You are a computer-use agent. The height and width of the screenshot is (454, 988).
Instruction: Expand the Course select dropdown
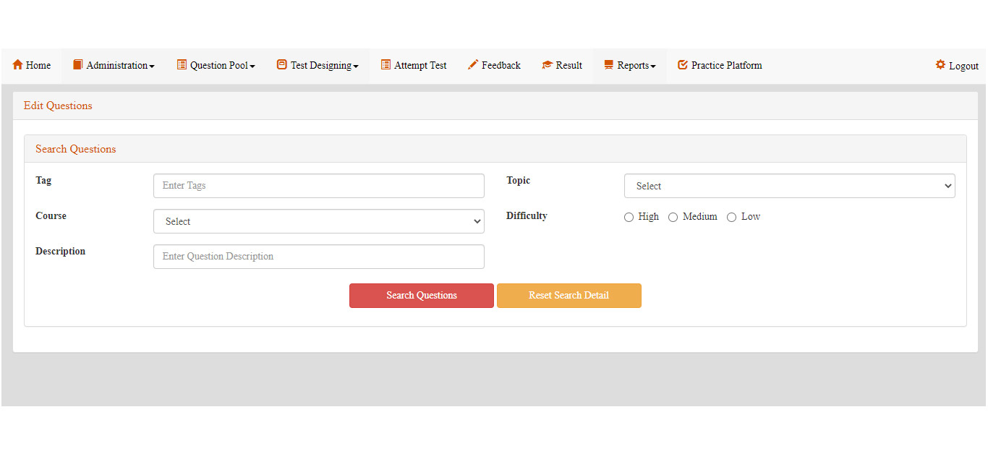[318, 221]
